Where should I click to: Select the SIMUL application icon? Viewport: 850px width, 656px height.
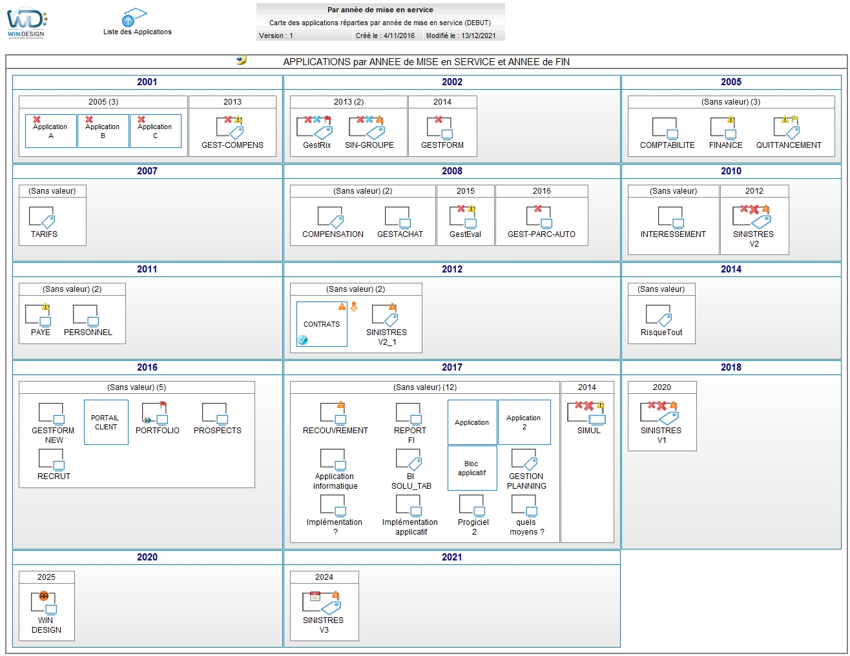pyautogui.click(x=587, y=413)
